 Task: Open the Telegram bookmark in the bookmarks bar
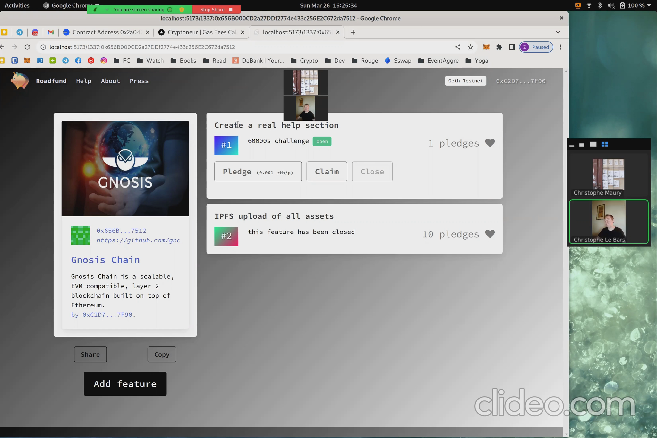65,61
